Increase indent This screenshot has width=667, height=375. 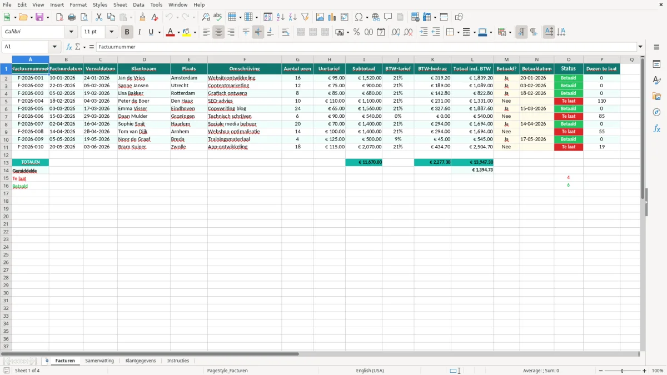[424, 32]
